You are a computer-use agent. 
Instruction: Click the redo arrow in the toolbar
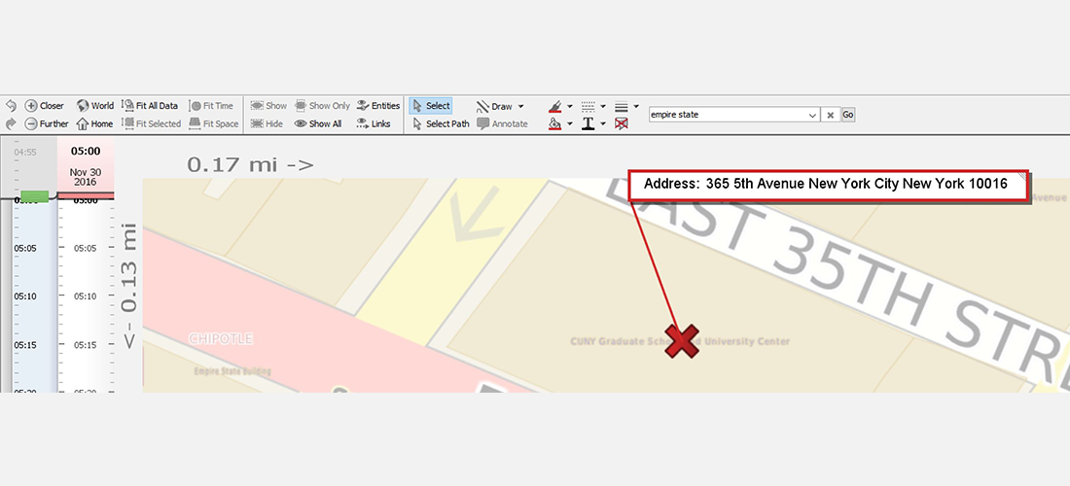(x=11, y=123)
